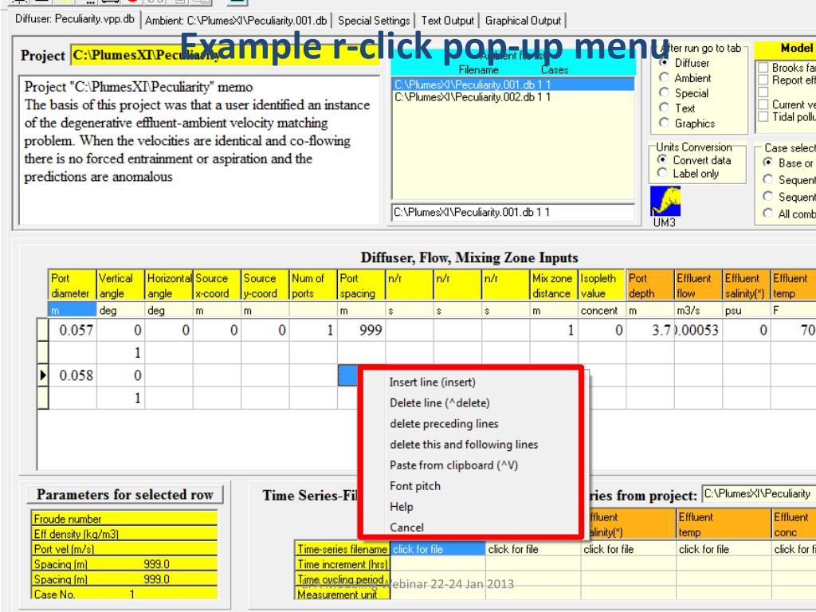Viewport: 816px width, 612px height.
Task: Click the Source x-coord column header
Action: click(x=217, y=286)
